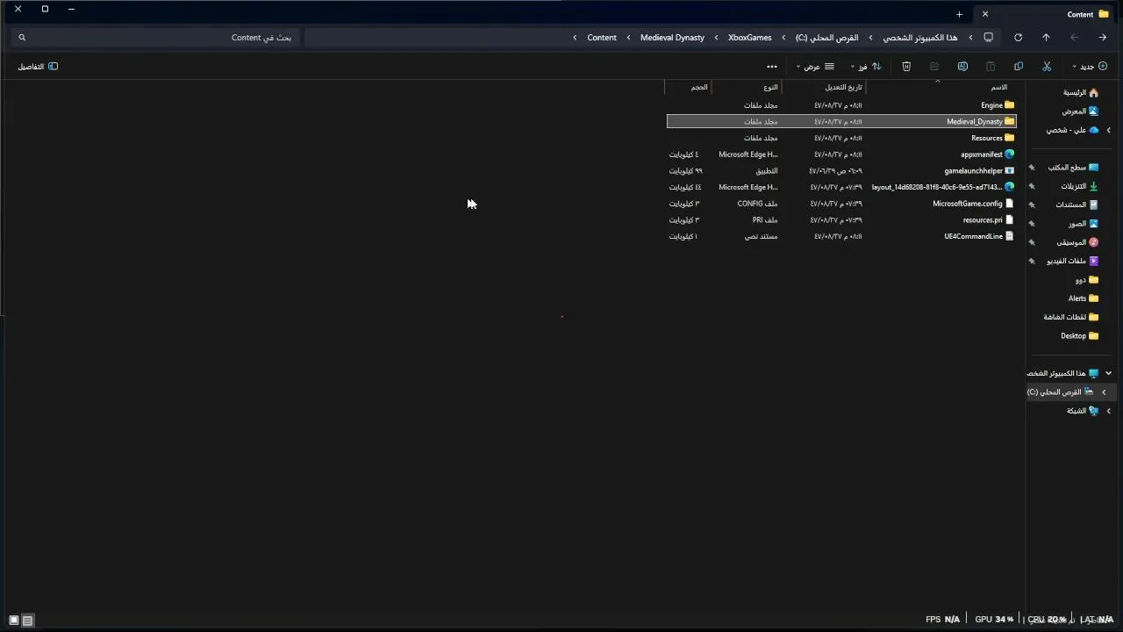Expand the الشبكة tree node

click(1108, 411)
